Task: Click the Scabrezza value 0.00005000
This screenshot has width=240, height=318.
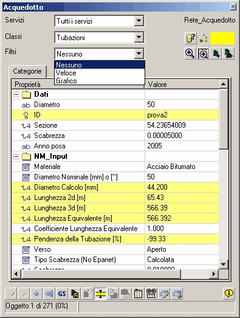Action: point(165,136)
